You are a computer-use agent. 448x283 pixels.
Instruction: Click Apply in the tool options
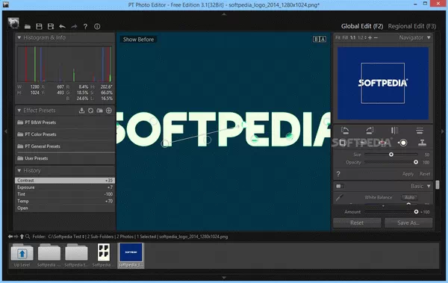(x=408, y=174)
